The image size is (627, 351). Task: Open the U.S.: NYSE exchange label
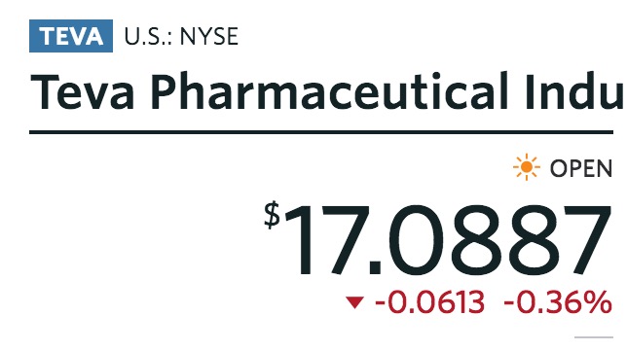pos(181,36)
